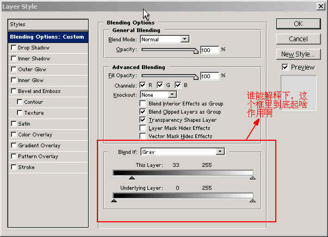Uncheck the B channel checkbox

(178, 85)
